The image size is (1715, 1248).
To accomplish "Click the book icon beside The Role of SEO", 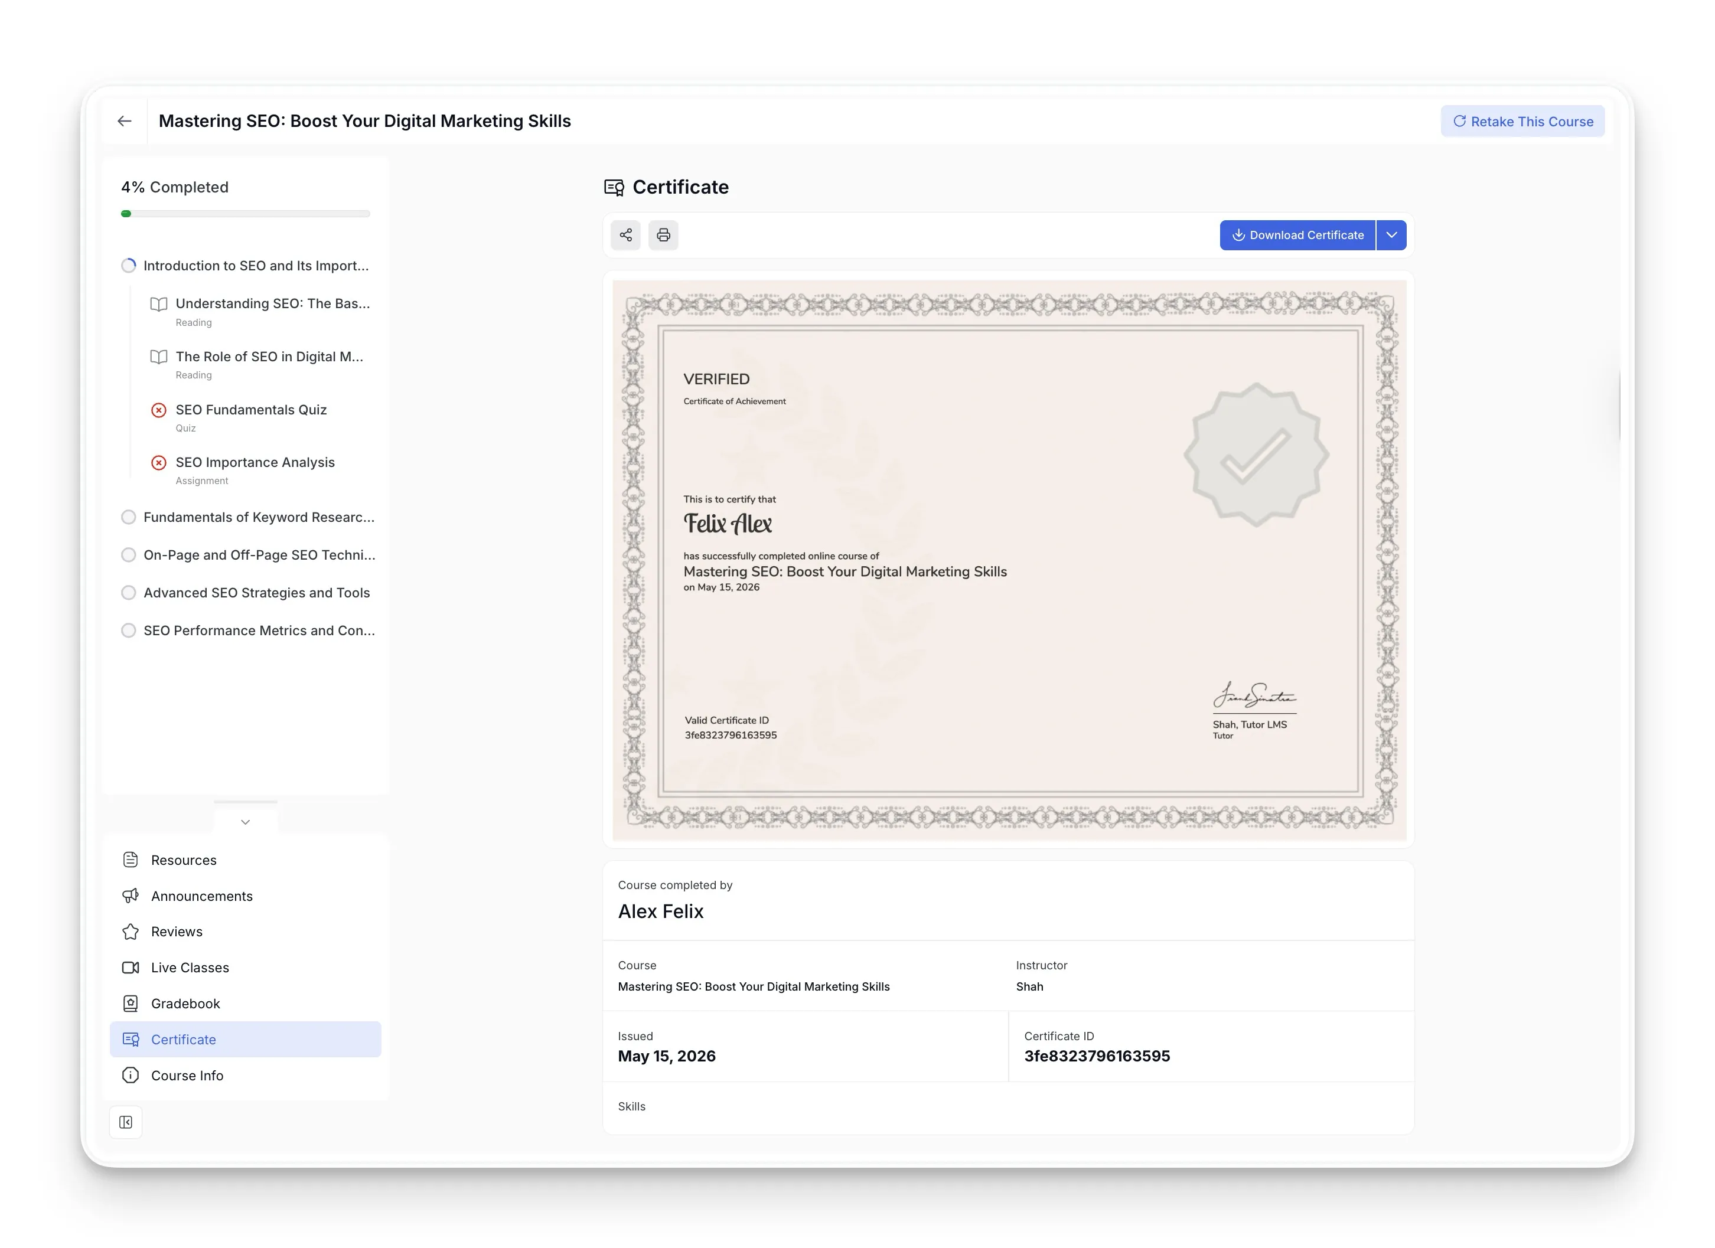I will coord(159,357).
